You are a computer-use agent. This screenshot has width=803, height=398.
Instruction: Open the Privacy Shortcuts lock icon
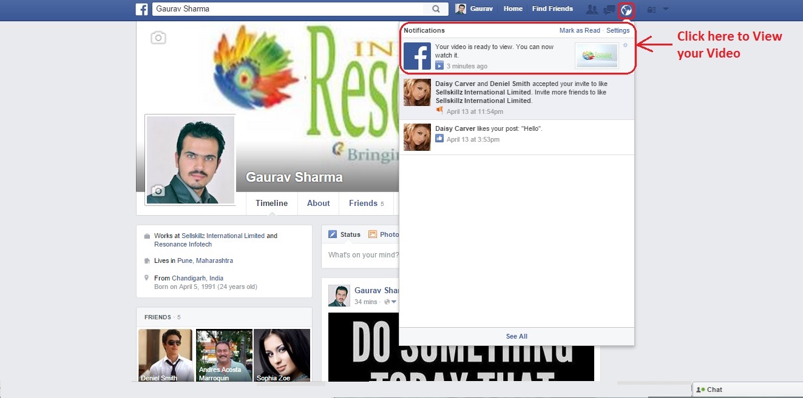click(652, 10)
